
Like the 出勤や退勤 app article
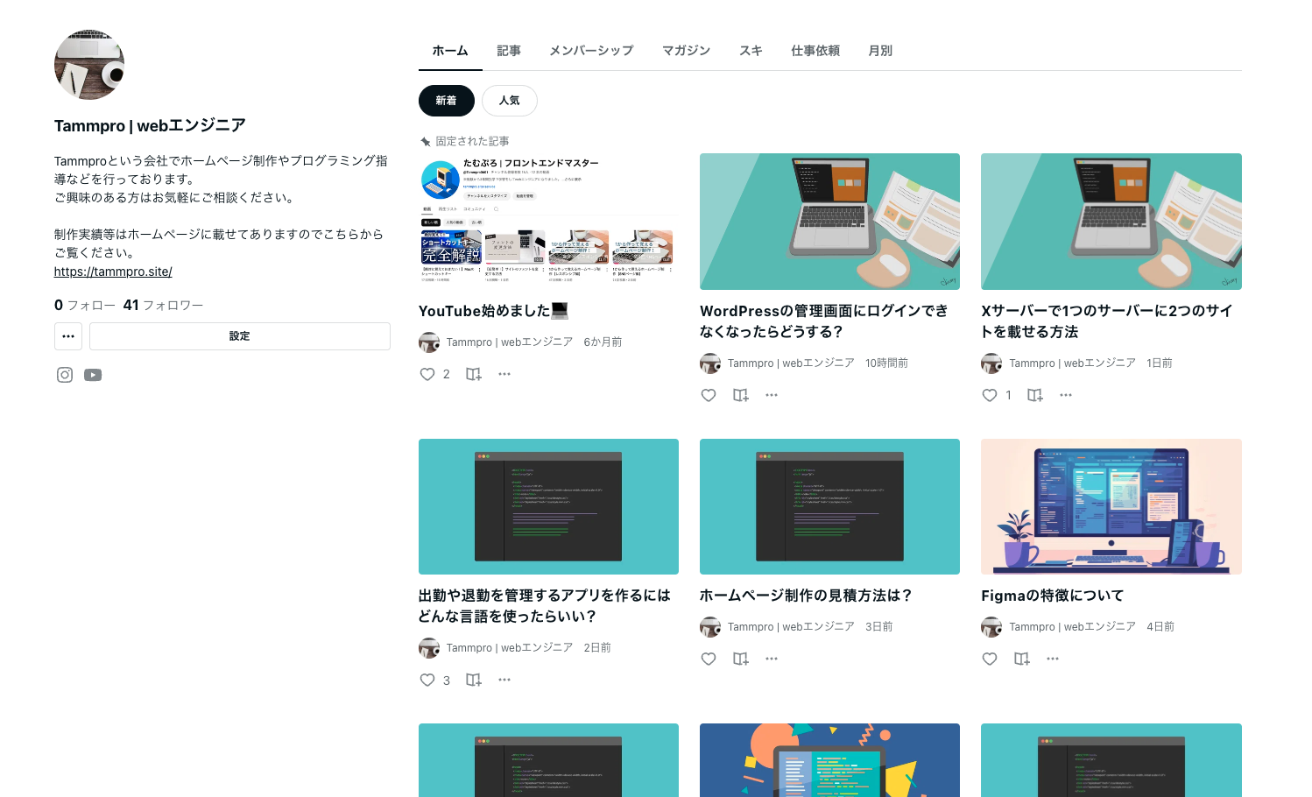pos(427,680)
